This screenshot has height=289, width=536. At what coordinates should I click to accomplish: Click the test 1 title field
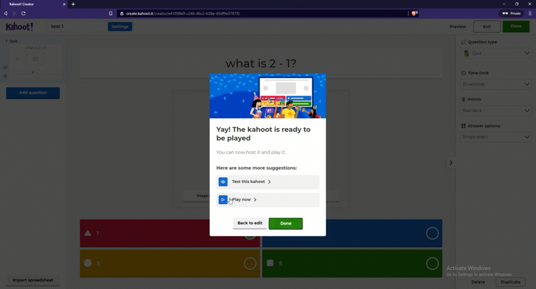click(x=77, y=26)
